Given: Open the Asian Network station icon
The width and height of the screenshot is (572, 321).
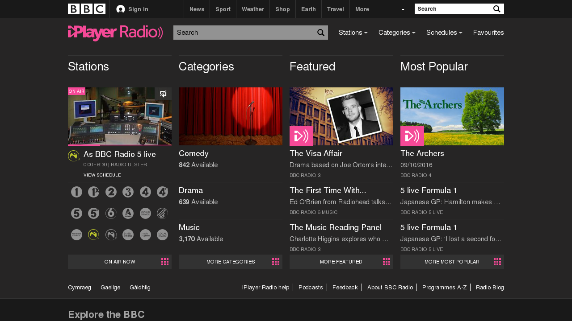Looking at the screenshot, I should 128,214.
